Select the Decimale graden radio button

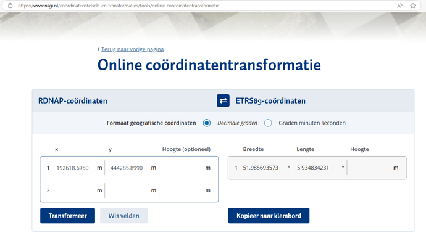[206, 123]
